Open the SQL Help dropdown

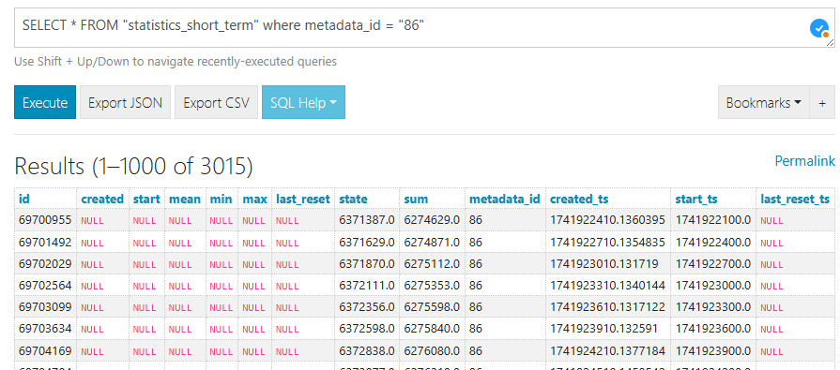click(x=303, y=102)
